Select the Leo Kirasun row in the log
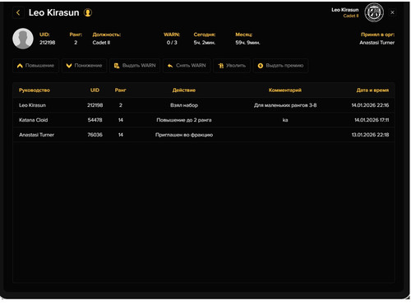Screen dimensions: 411x305 click(x=204, y=105)
